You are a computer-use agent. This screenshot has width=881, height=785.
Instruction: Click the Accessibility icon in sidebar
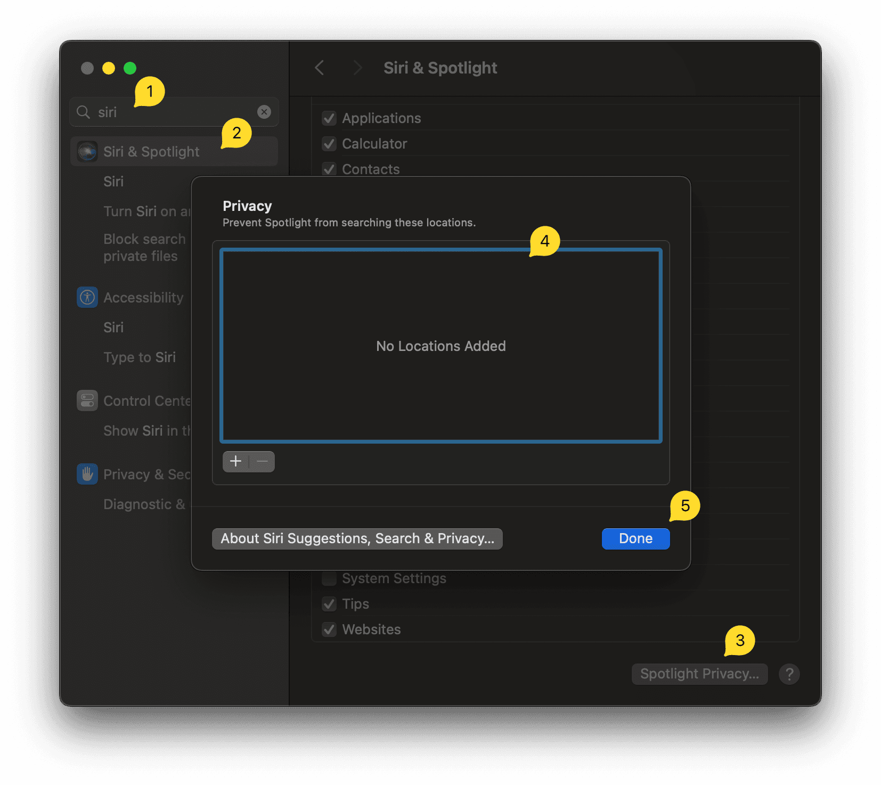[87, 297]
